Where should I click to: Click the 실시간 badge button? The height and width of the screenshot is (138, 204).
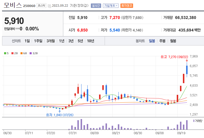96,6
